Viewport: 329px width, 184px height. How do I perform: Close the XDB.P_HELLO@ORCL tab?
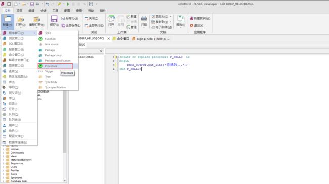(x=108, y=39)
